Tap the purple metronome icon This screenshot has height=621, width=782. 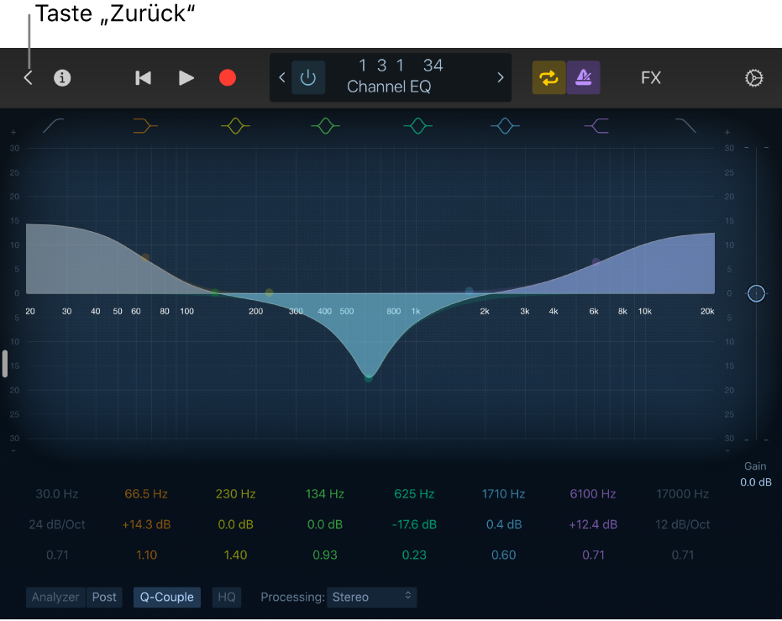click(583, 77)
